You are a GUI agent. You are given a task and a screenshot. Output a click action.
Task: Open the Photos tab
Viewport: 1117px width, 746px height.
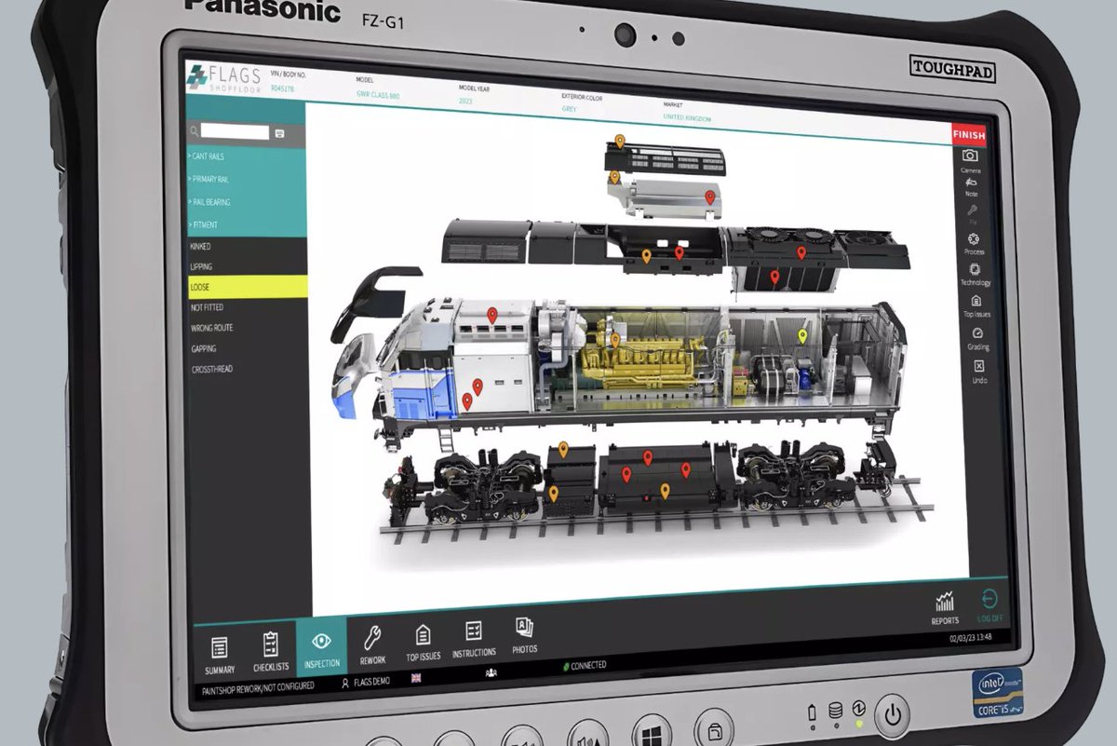pyautogui.click(x=524, y=635)
